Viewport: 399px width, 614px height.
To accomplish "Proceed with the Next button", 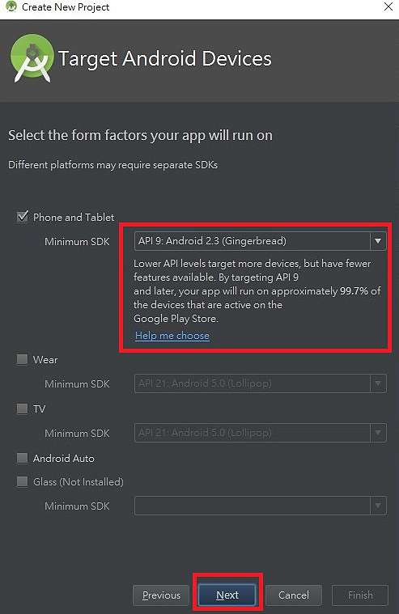I will click(x=227, y=595).
